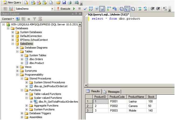
Task: Specify Values for Template Parameters
Action: (165, 9)
